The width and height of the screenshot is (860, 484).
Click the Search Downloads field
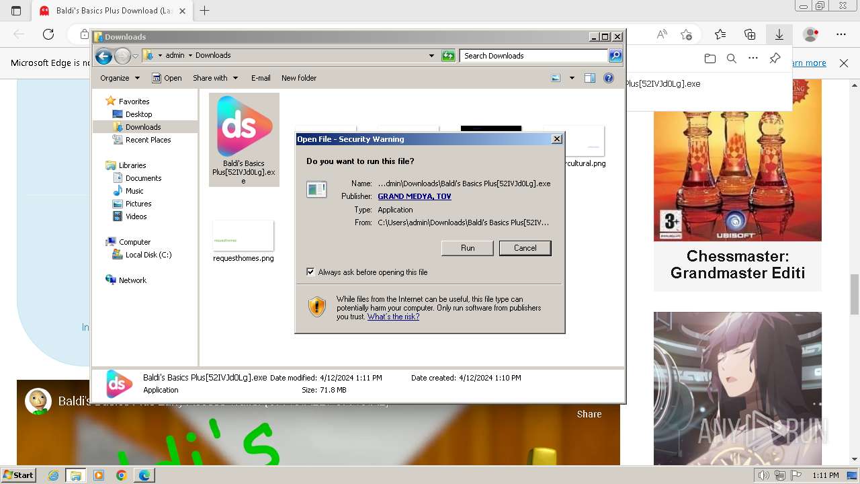pyautogui.click(x=534, y=56)
